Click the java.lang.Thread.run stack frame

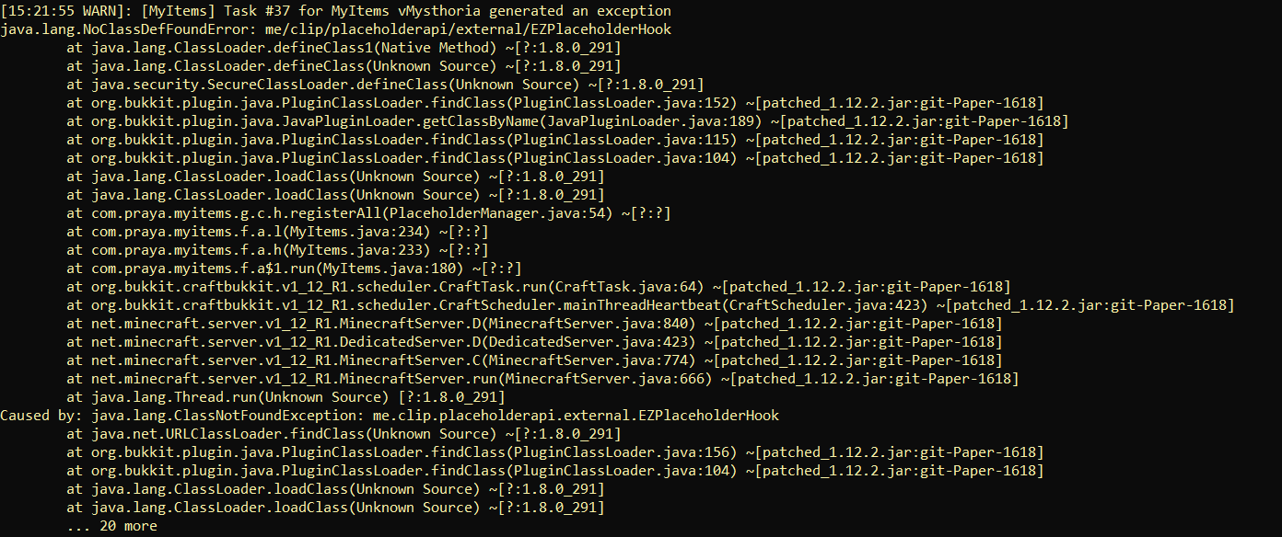(286, 397)
